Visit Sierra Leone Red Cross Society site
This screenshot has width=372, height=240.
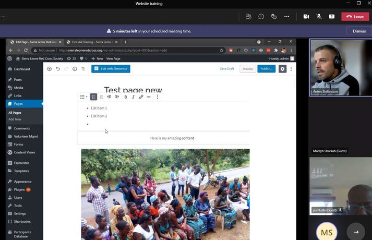pos(40,58)
